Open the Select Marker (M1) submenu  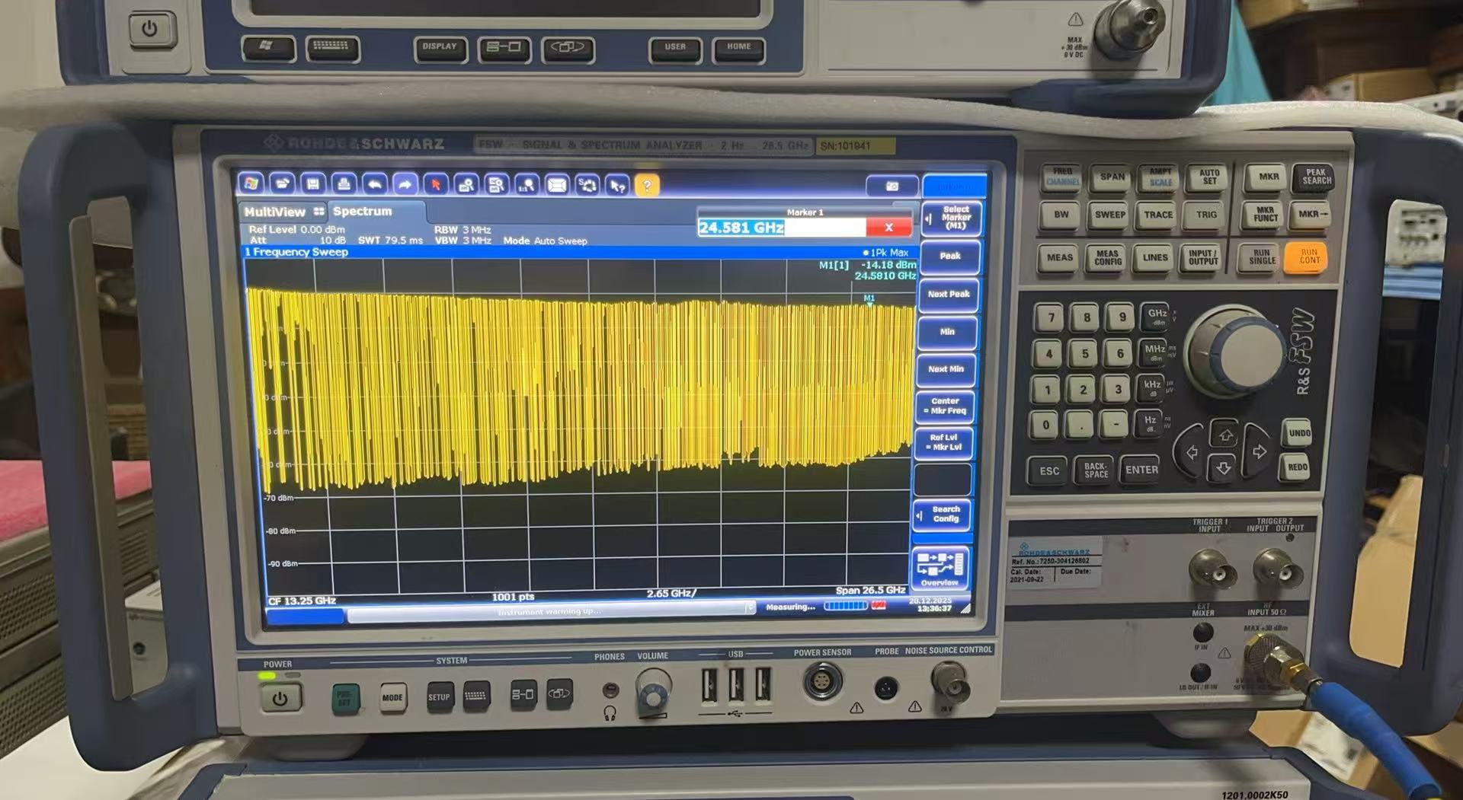coord(952,218)
